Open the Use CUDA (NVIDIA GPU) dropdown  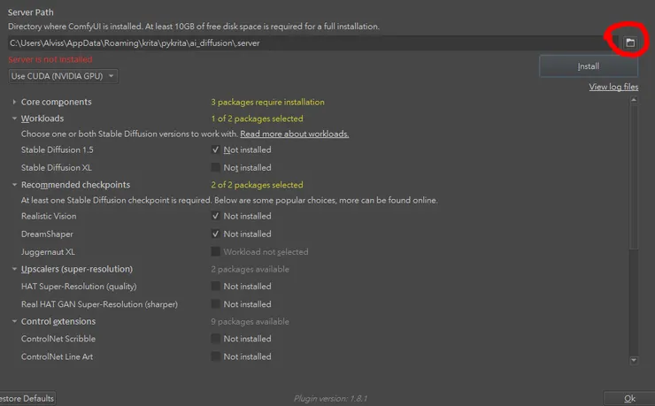tap(64, 76)
